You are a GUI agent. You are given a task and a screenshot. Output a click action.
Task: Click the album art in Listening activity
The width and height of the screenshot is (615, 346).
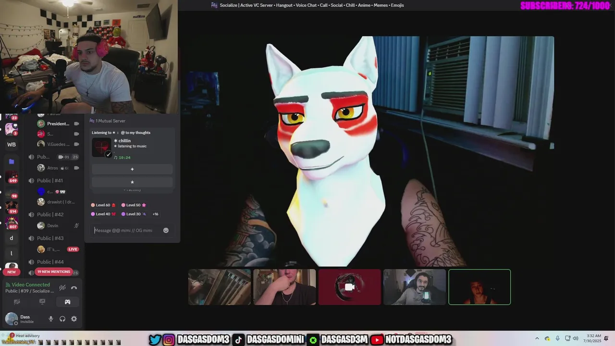click(x=101, y=148)
